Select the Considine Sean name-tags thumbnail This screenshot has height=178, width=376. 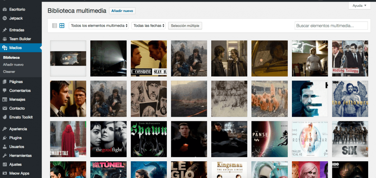point(149,58)
